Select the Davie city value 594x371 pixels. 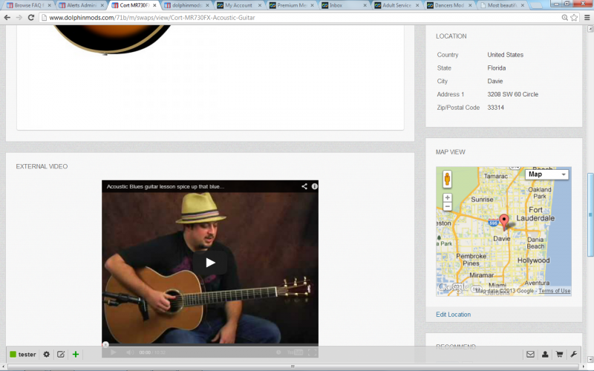tap(495, 82)
